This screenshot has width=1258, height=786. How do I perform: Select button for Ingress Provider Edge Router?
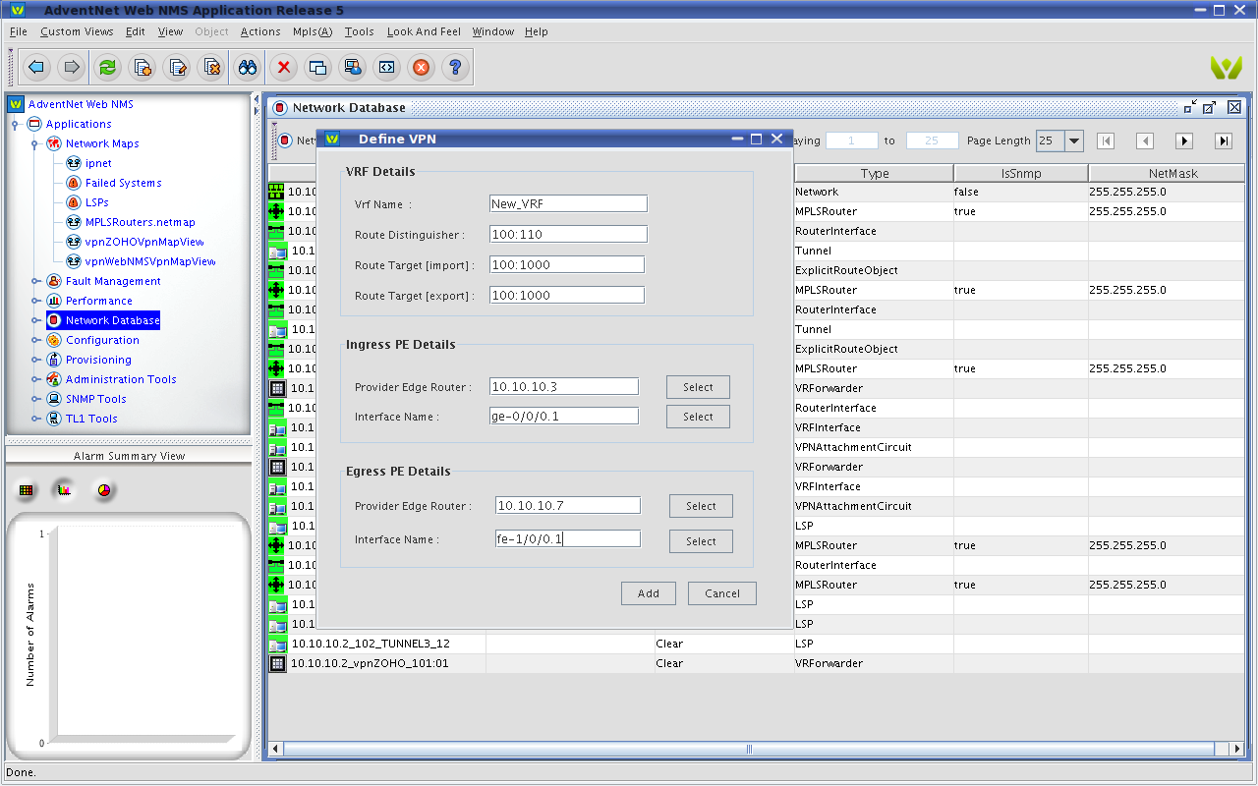click(698, 387)
